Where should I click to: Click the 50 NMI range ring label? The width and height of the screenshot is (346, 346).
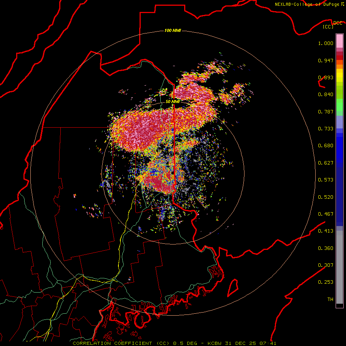pos(173,101)
